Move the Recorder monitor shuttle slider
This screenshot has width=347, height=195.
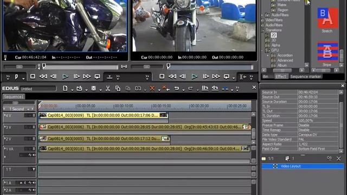pos(146,67)
